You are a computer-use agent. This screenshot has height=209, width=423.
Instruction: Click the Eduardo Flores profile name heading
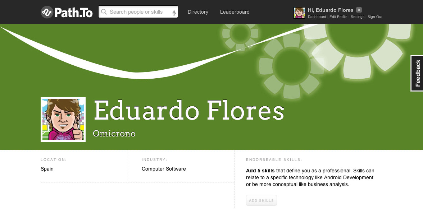(x=189, y=111)
